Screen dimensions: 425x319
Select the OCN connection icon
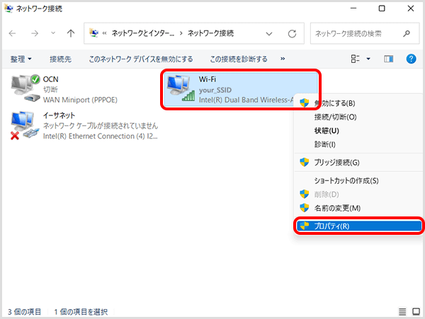tap(25, 88)
